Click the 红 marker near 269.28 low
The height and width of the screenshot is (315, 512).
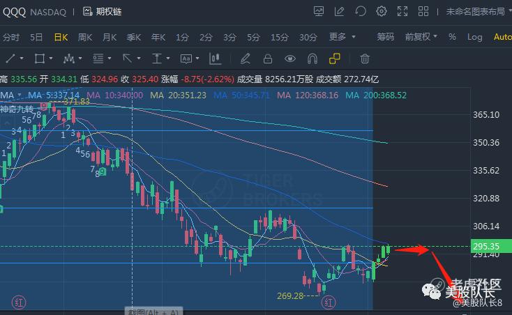(x=329, y=302)
